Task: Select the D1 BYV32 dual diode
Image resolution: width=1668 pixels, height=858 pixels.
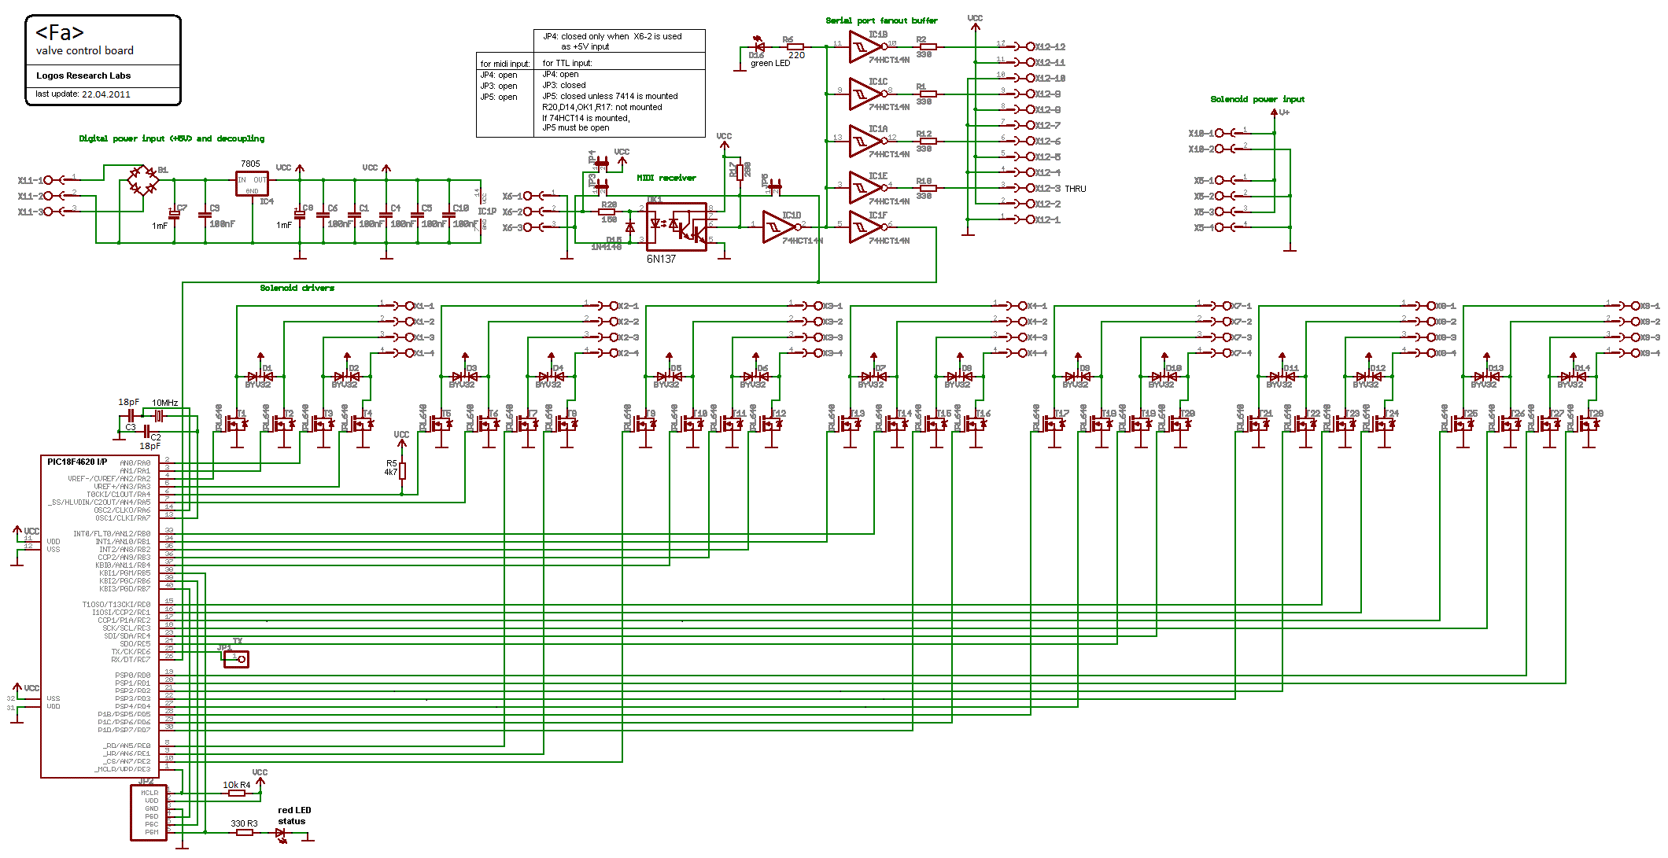Action: pyautogui.click(x=260, y=377)
